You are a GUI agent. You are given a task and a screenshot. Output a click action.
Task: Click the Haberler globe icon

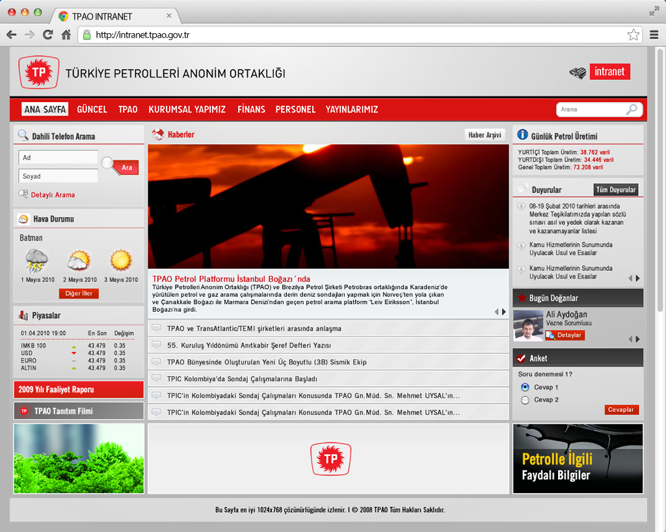tap(158, 134)
